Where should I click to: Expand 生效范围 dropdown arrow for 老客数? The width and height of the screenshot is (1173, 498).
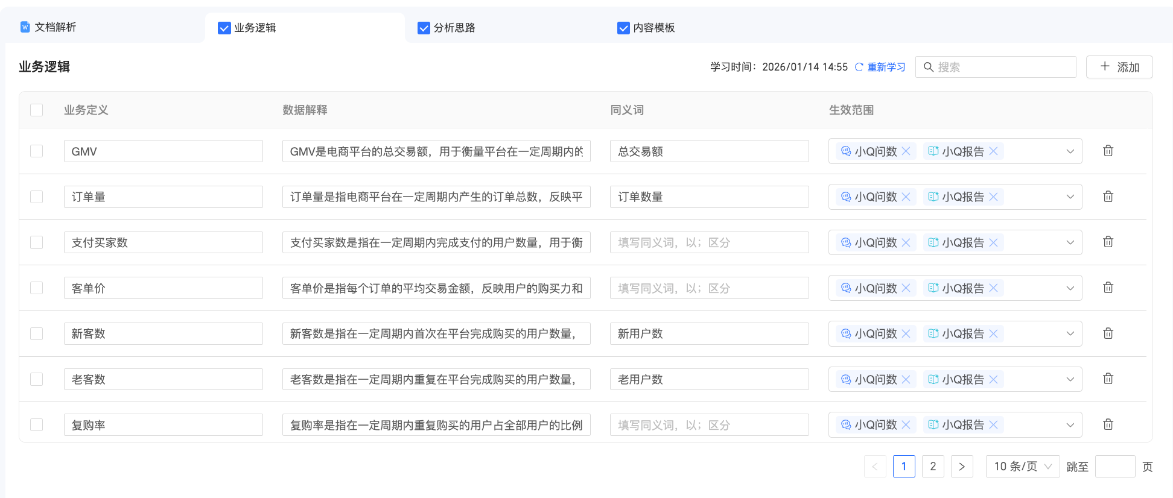[x=1070, y=379]
